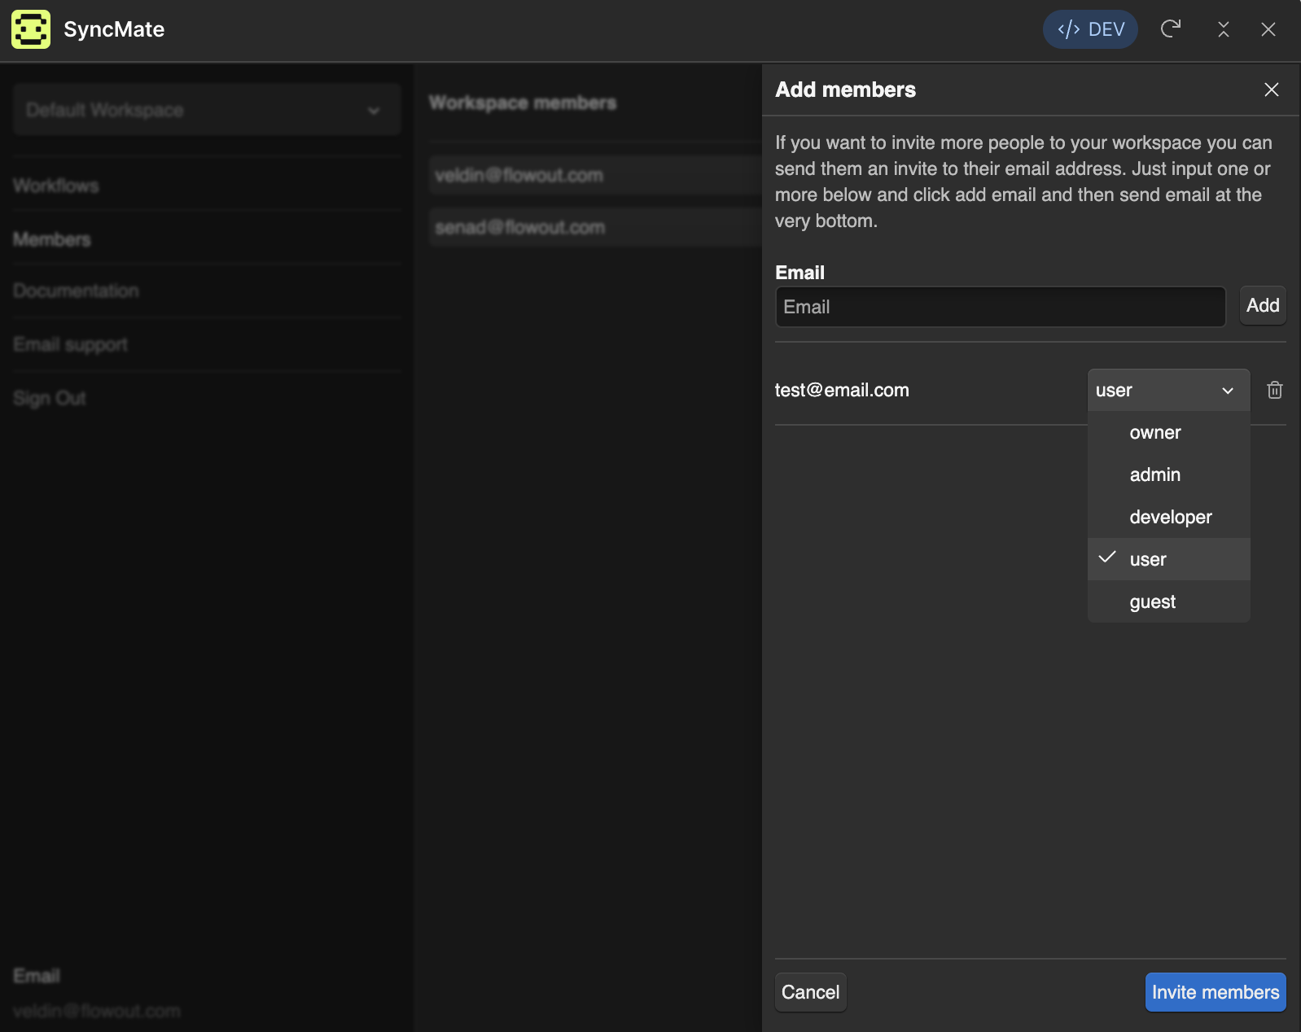The image size is (1301, 1032).
Task: Select developer from the role list
Action: click(x=1170, y=518)
